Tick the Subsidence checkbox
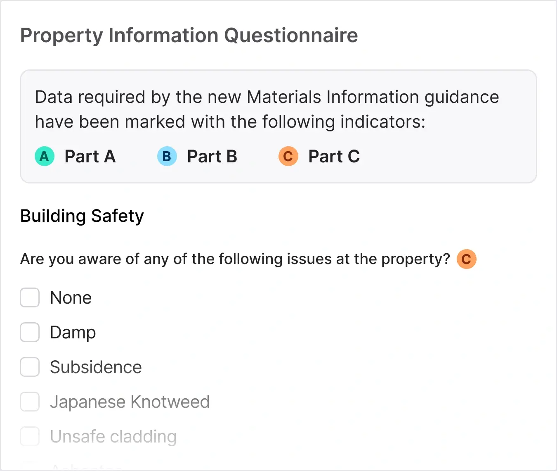 pyautogui.click(x=29, y=367)
